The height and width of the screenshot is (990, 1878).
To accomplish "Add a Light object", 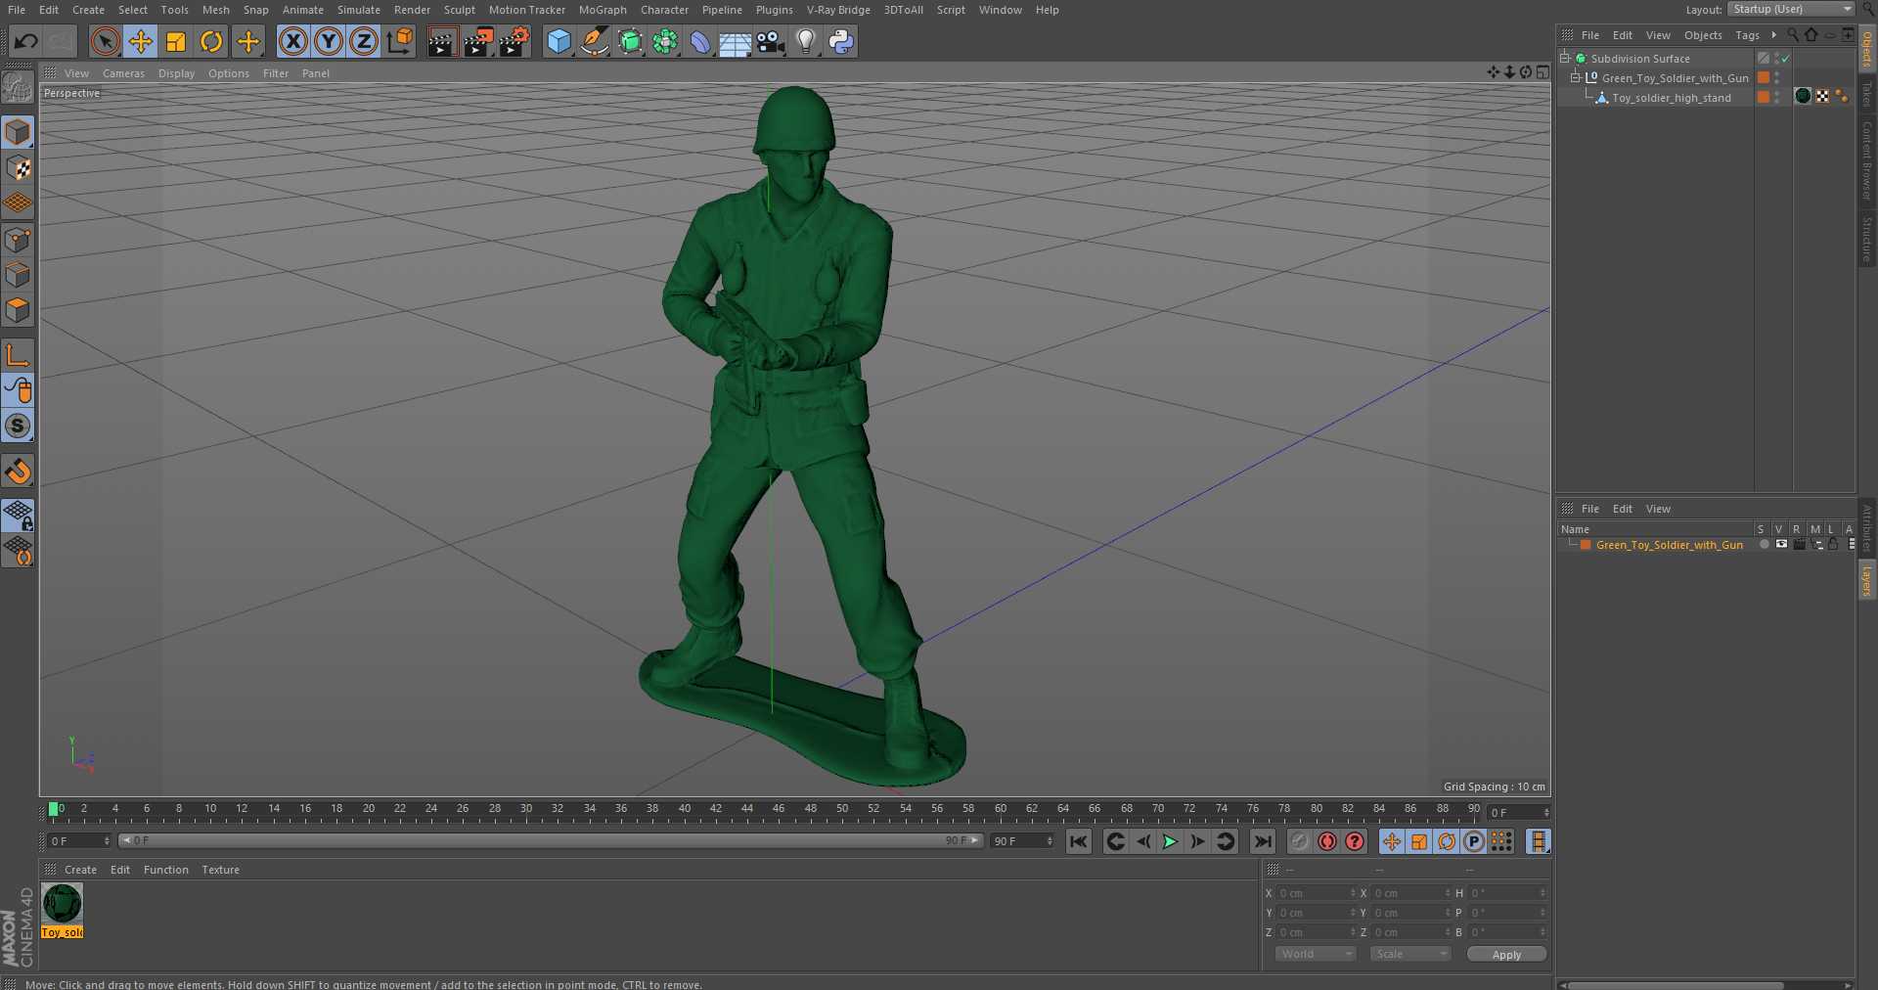I will [x=806, y=41].
